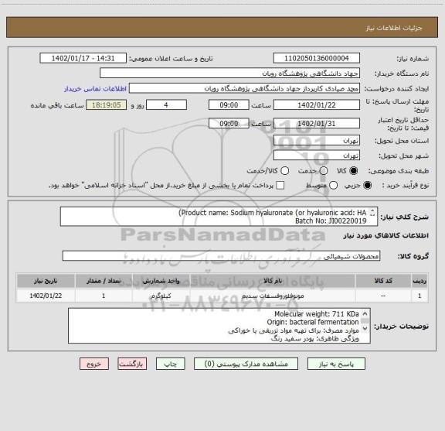
Task: Click the نام کالا column header
Action: [x=273, y=281]
